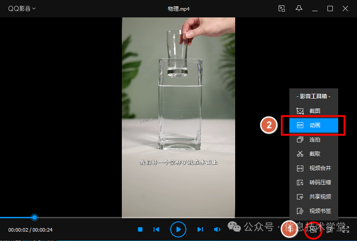
Task: Choose 动画 GIF option in toolbox
Action: click(x=314, y=125)
